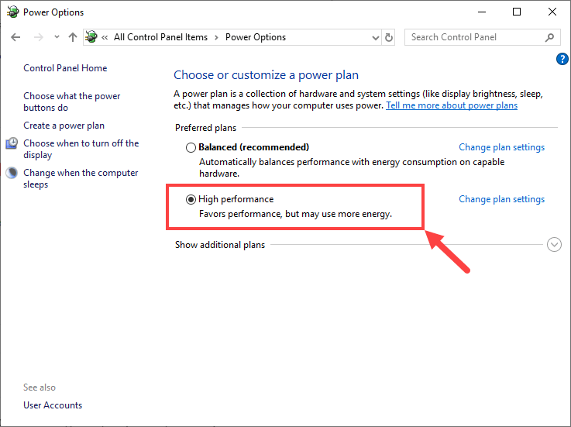Click the 'See also' label

click(x=40, y=387)
